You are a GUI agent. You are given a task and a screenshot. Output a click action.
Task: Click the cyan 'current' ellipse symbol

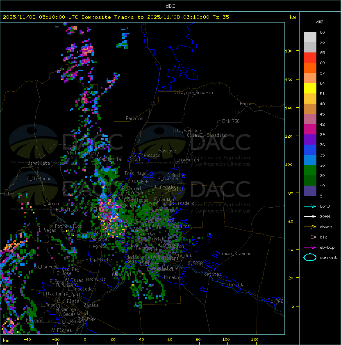310,257
